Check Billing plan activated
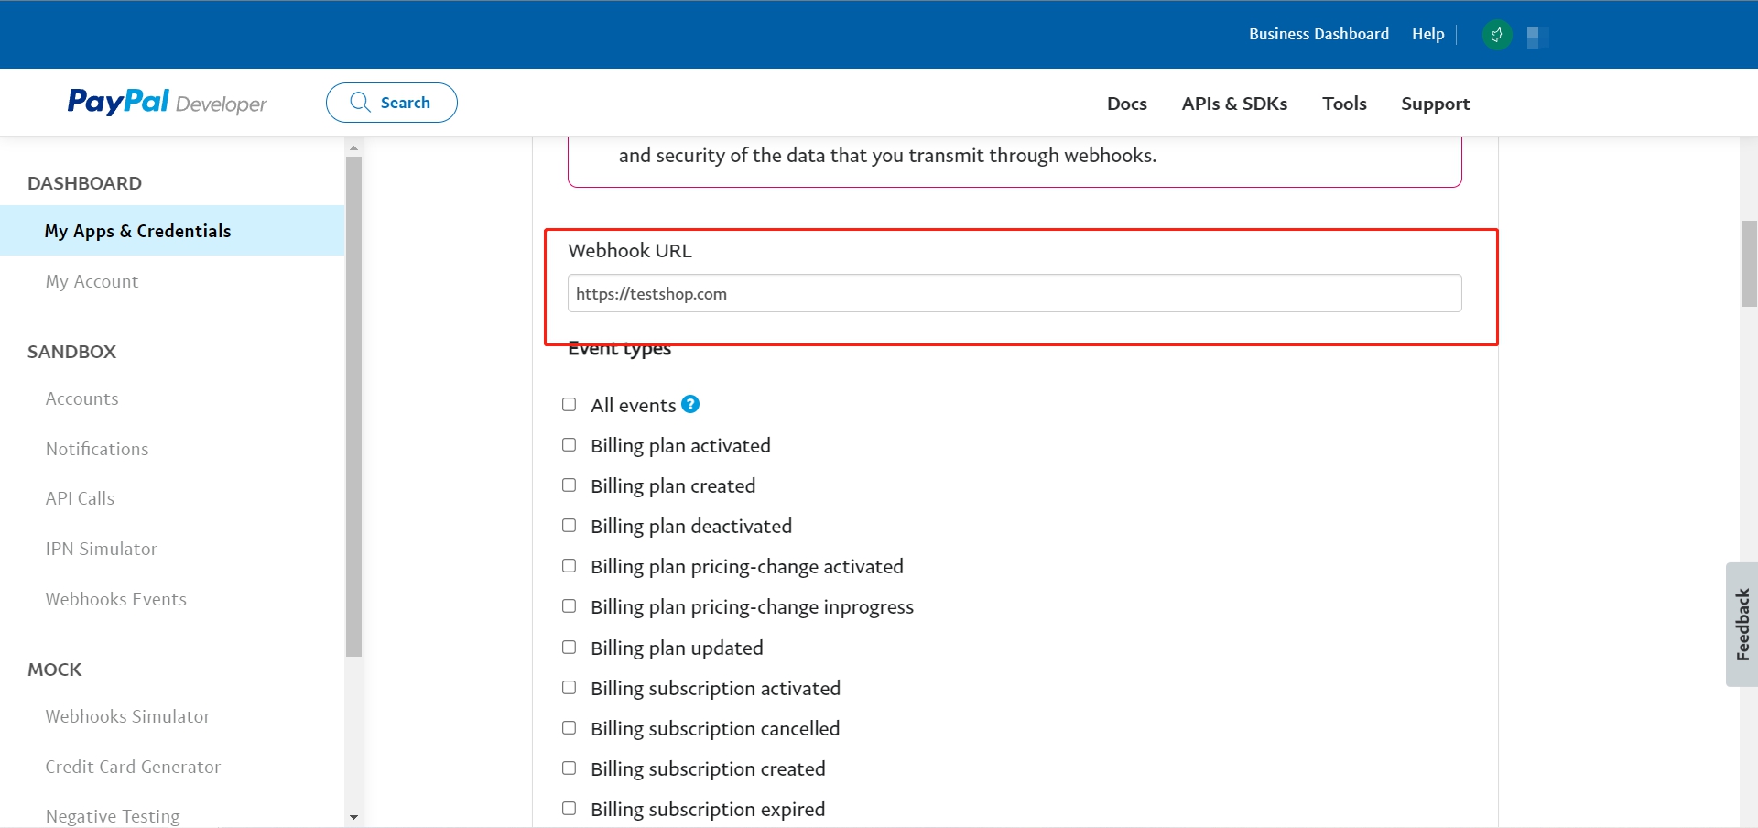This screenshot has height=828, width=1758. (x=570, y=444)
